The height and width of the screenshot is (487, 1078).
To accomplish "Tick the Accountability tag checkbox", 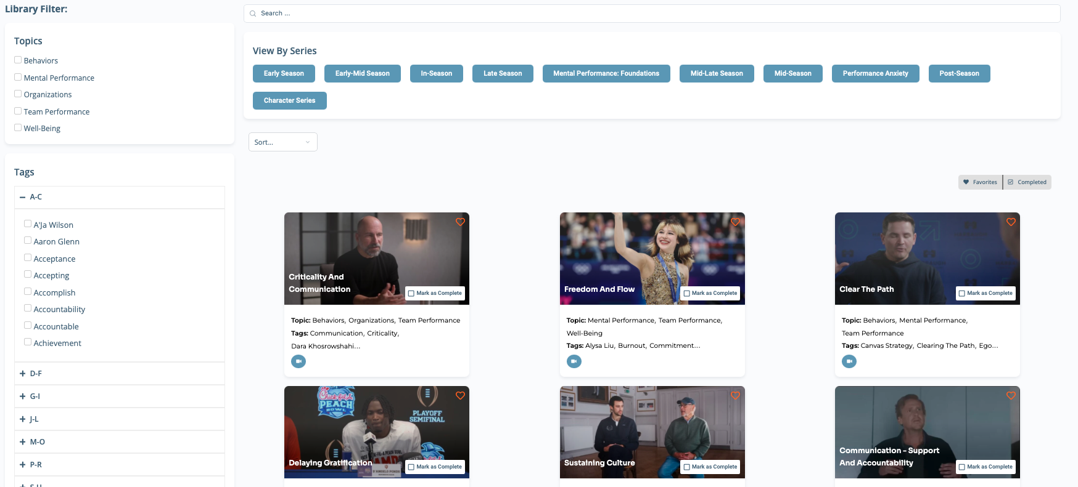I will click(28, 308).
